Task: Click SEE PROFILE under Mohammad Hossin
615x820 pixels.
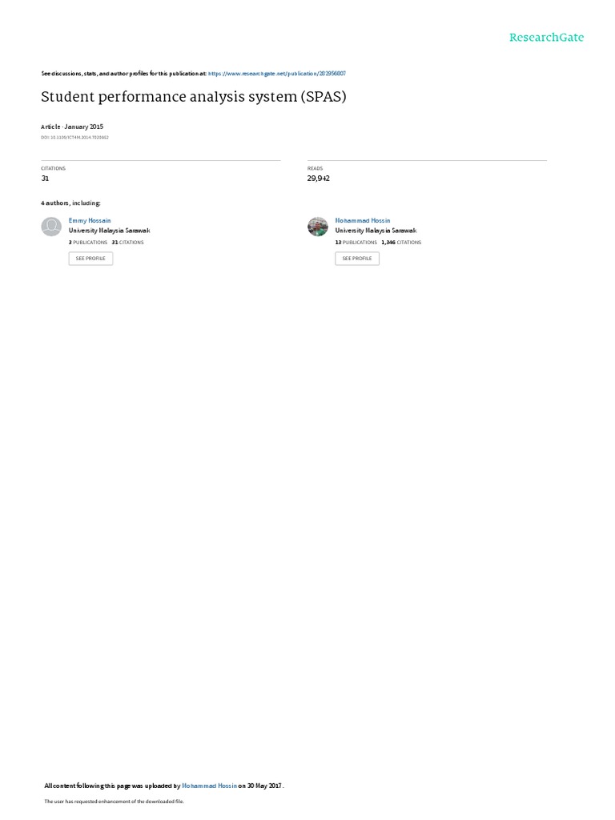Action: [357, 259]
